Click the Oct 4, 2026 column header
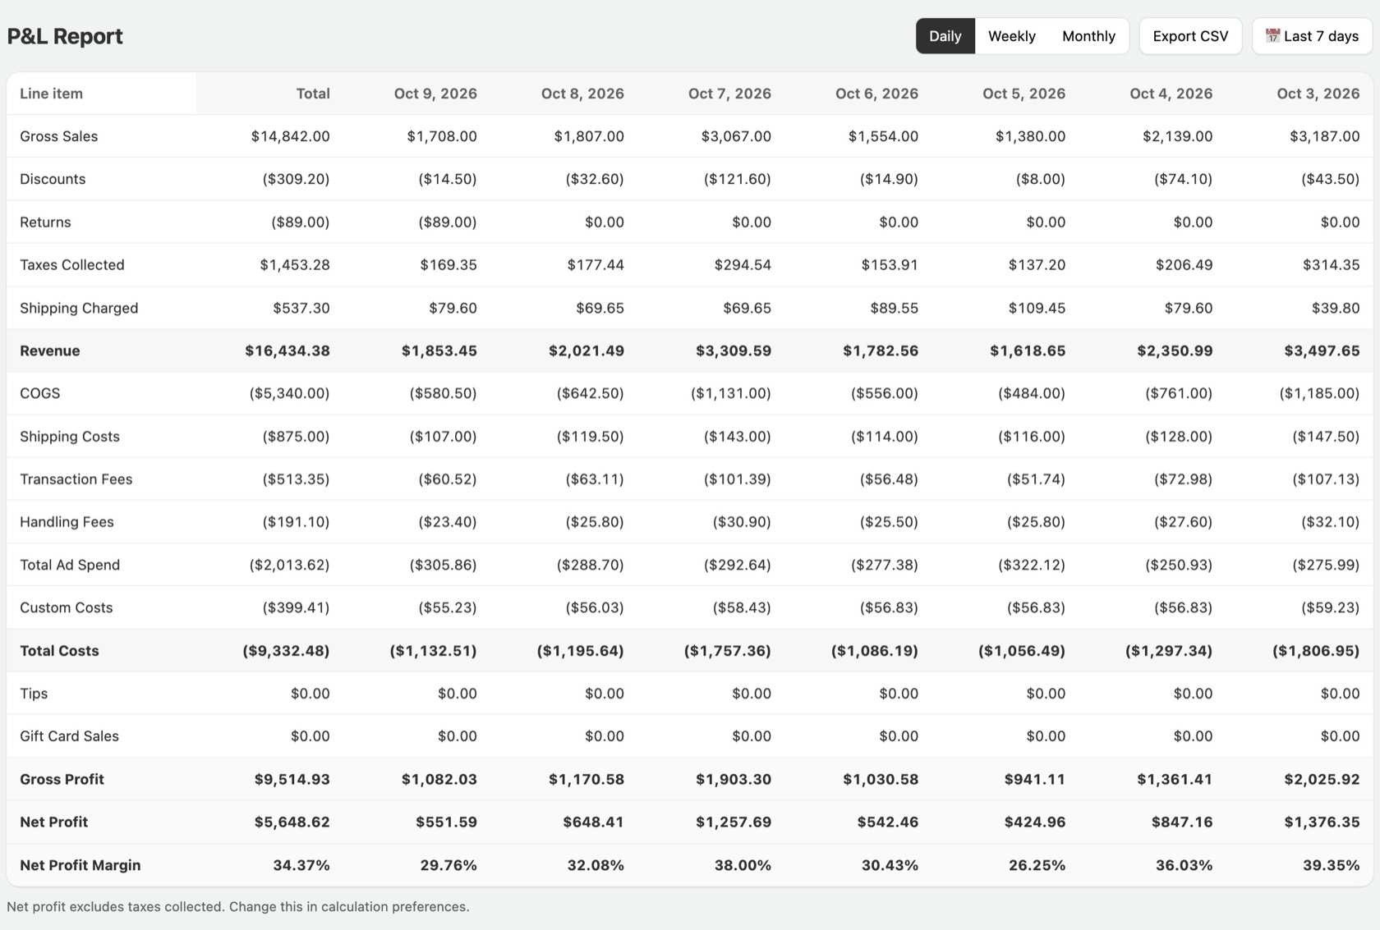The image size is (1380, 930). (x=1171, y=94)
